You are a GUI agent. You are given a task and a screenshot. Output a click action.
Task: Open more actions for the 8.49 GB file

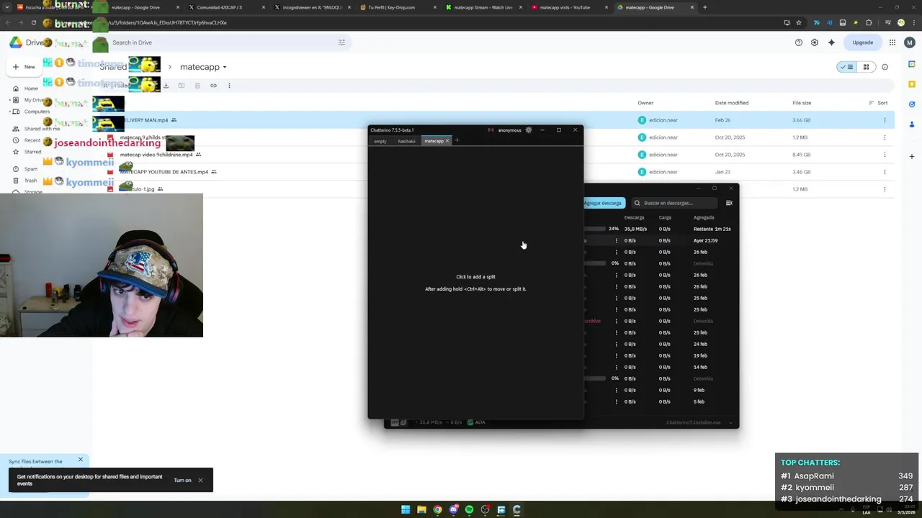pyautogui.click(x=885, y=155)
